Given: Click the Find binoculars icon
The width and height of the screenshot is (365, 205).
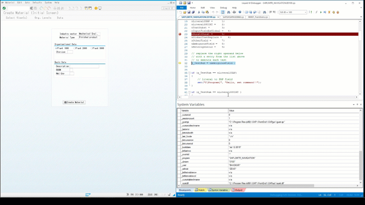Looking at the screenshot, I should click(x=228, y=13).
